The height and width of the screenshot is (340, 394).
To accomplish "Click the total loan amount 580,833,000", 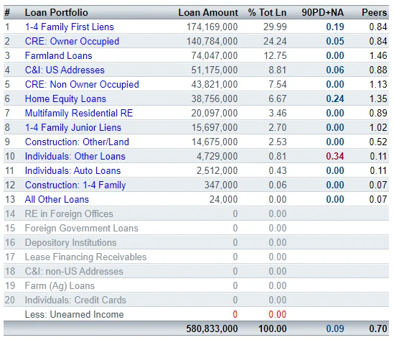I will coord(212,328).
